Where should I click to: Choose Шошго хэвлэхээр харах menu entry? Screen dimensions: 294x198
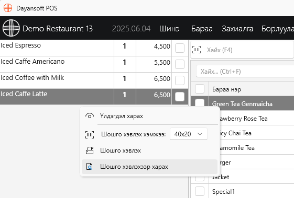click(150, 167)
